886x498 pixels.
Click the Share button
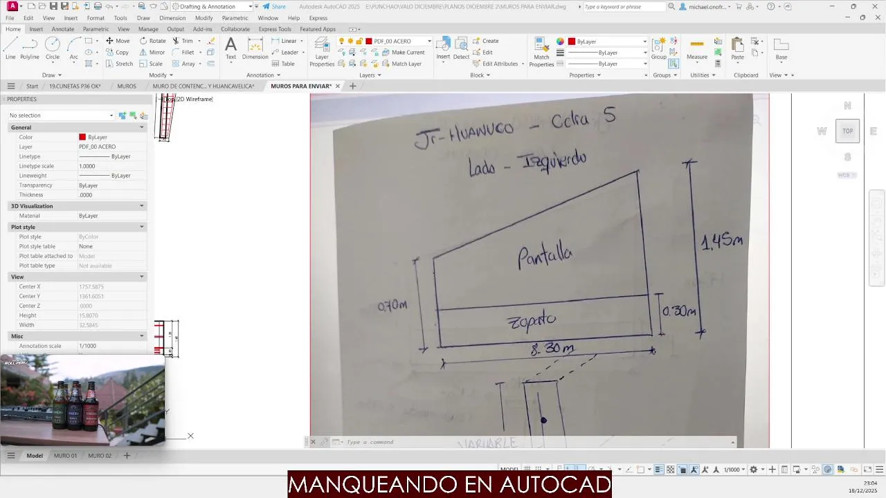[274, 6]
